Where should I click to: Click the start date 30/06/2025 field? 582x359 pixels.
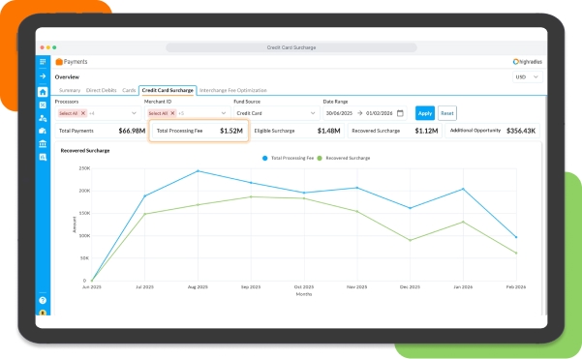coord(339,113)
